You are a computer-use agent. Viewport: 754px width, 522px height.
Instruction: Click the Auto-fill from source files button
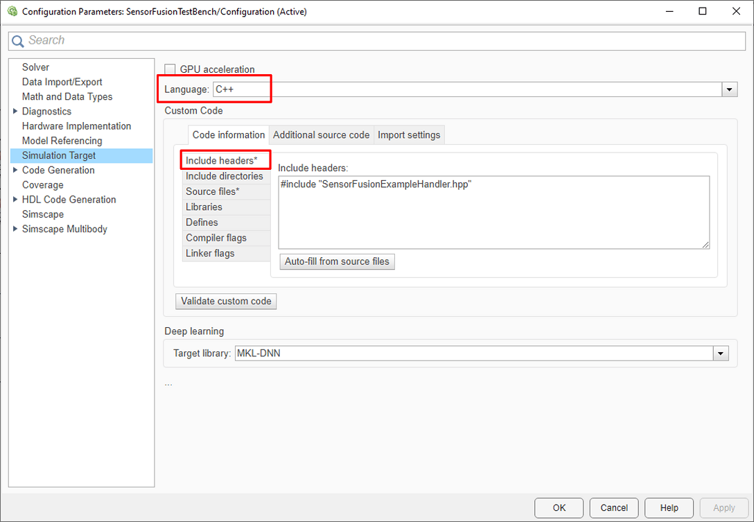pyautogui.click(x=337, y=261)
